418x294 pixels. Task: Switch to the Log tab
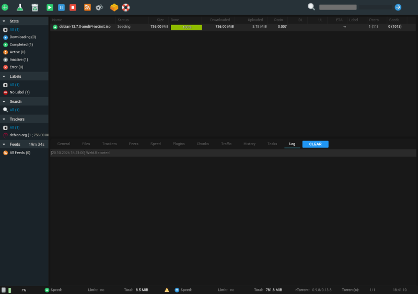coord(292,144)
